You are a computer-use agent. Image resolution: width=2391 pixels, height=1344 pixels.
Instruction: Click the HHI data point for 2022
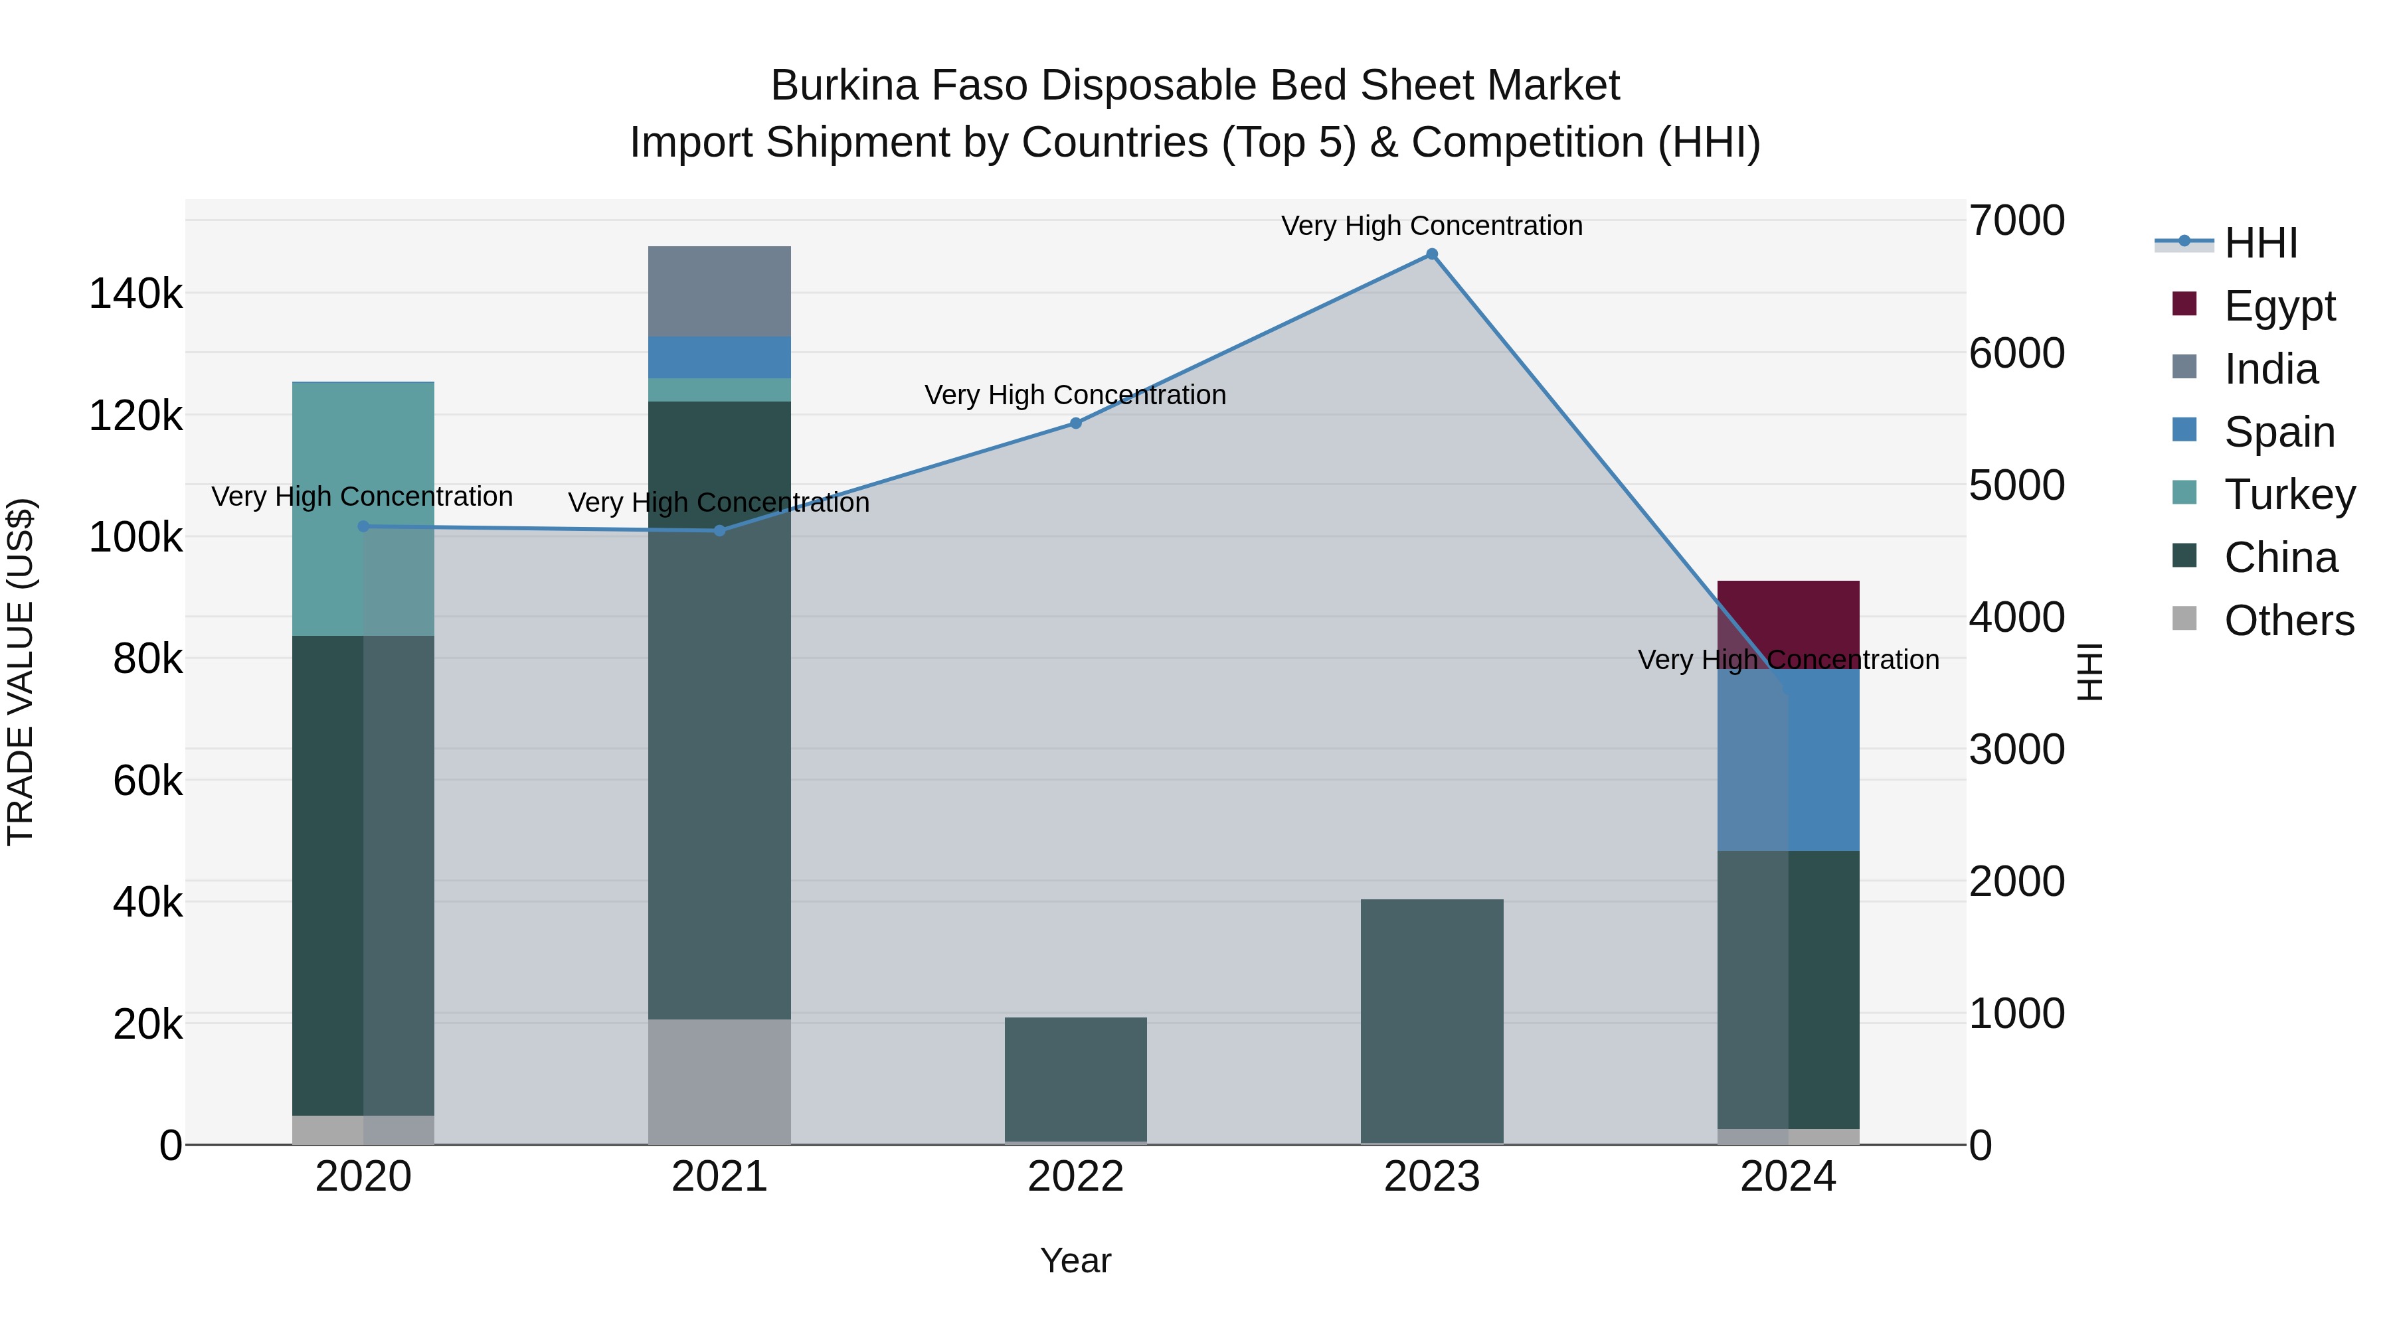point(1076,423)
